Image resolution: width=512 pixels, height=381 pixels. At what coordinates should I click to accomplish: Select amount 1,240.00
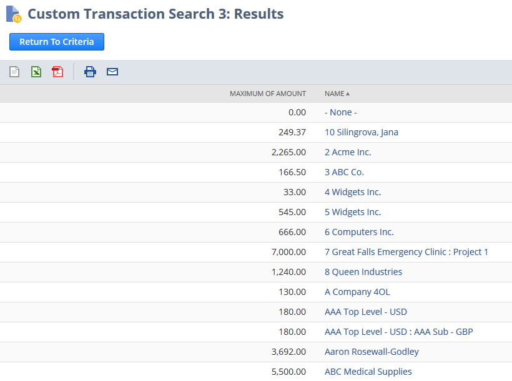click(x=288, y=272)
